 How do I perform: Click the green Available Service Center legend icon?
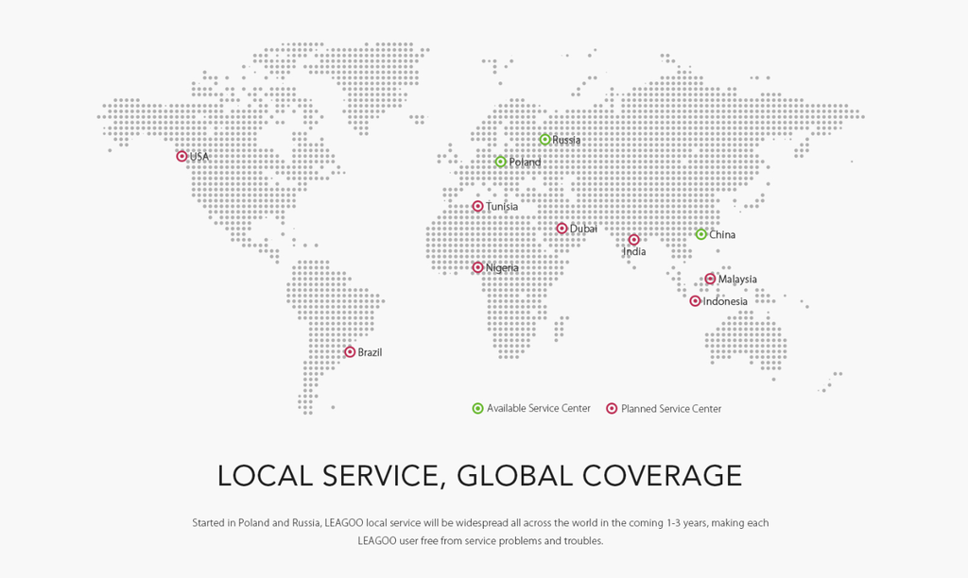pyautogui.click(x=477, y=408)
